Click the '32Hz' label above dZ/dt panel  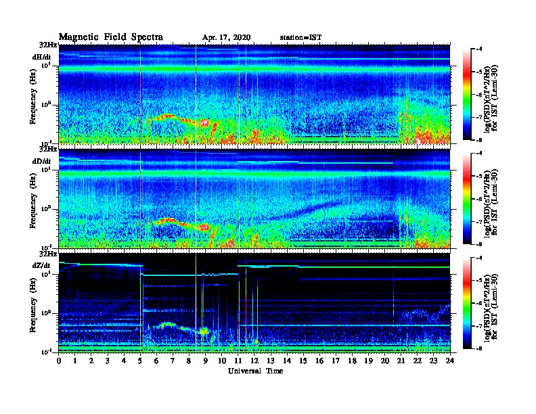pyautogui.click(x=48, y=254)
